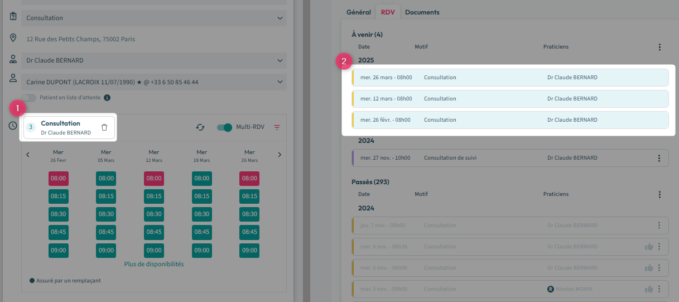
Task: Open the Documents tab
Action: pos(422,12)
